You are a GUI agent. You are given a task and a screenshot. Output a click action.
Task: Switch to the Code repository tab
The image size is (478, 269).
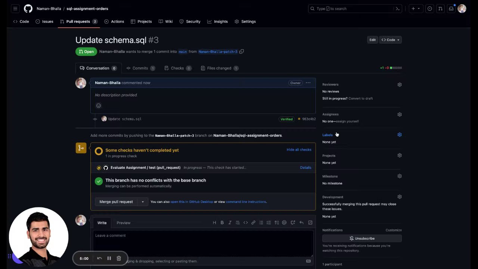click(21, 22)
